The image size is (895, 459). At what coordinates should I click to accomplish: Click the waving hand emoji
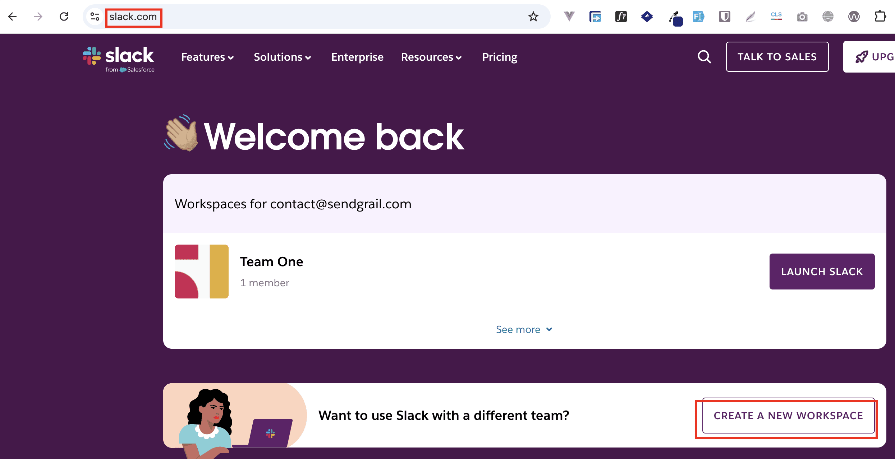(182, 134)
